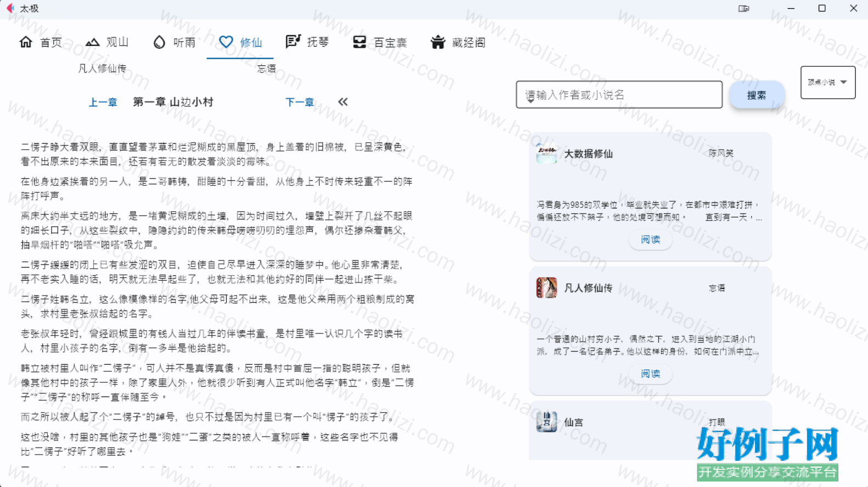The image size is (868, 487).
Task: Focus the author or novel name search field
Action: coord(619,94)
